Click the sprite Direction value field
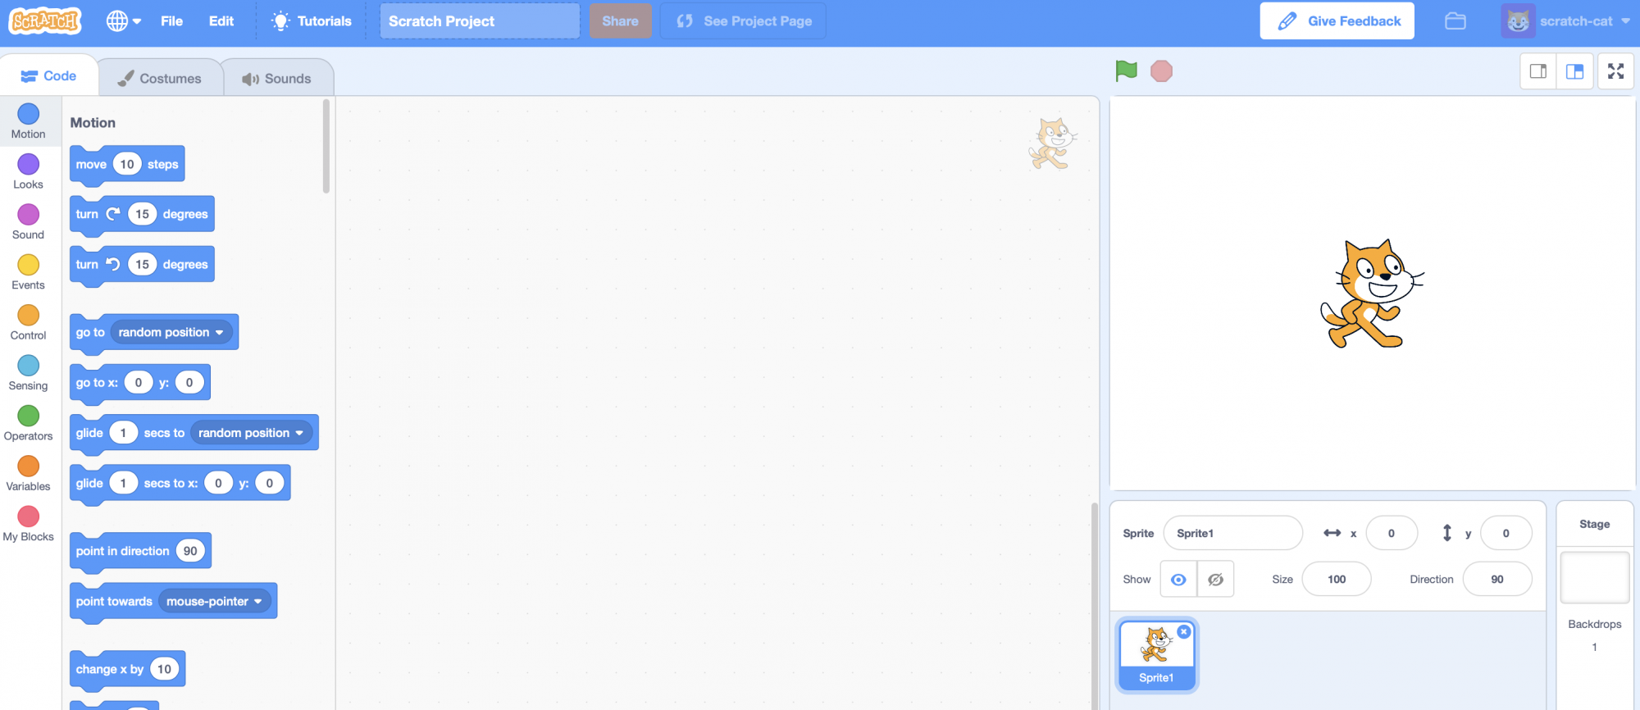 pos(1496,580)
